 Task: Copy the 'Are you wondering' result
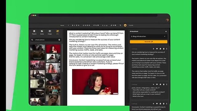tap(160, 49)
